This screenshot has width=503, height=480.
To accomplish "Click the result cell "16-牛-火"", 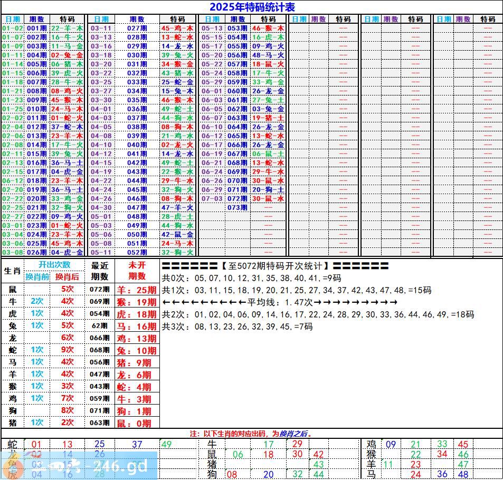I will tap(67, 37).
